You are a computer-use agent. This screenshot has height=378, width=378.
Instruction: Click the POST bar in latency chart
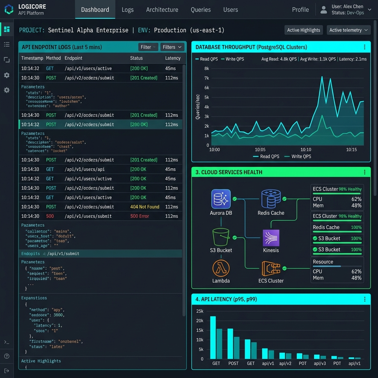[230, 344]
